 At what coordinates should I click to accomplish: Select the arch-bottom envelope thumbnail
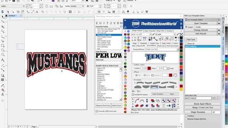[154, 87]
